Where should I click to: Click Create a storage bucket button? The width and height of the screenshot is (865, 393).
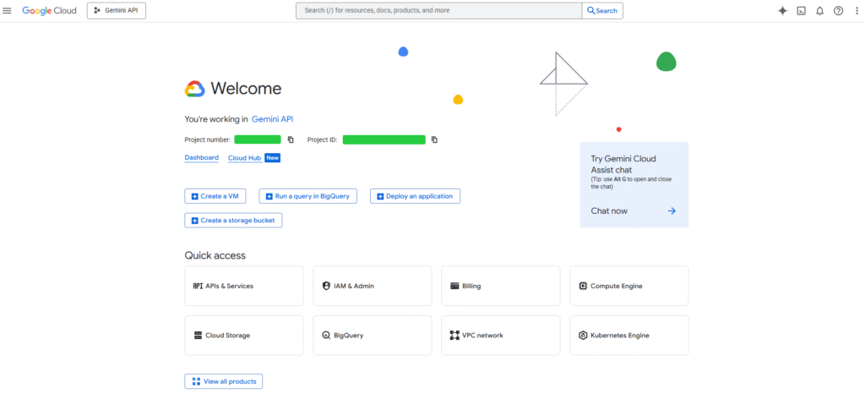click(x=233, y=221)
